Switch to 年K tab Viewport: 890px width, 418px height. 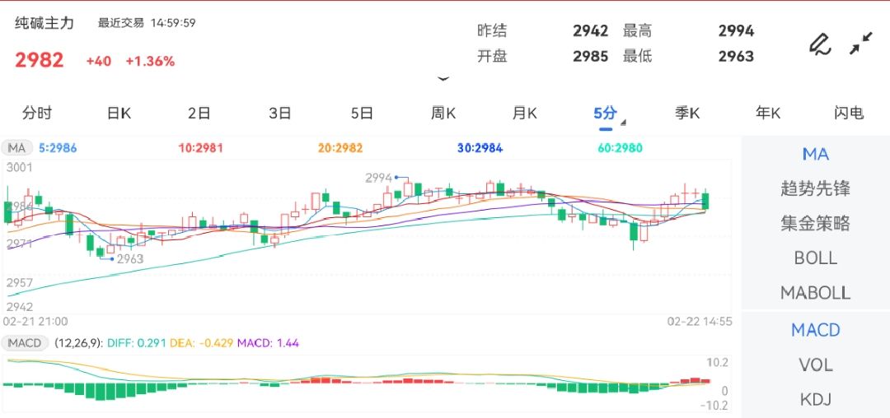click(768, 114)
